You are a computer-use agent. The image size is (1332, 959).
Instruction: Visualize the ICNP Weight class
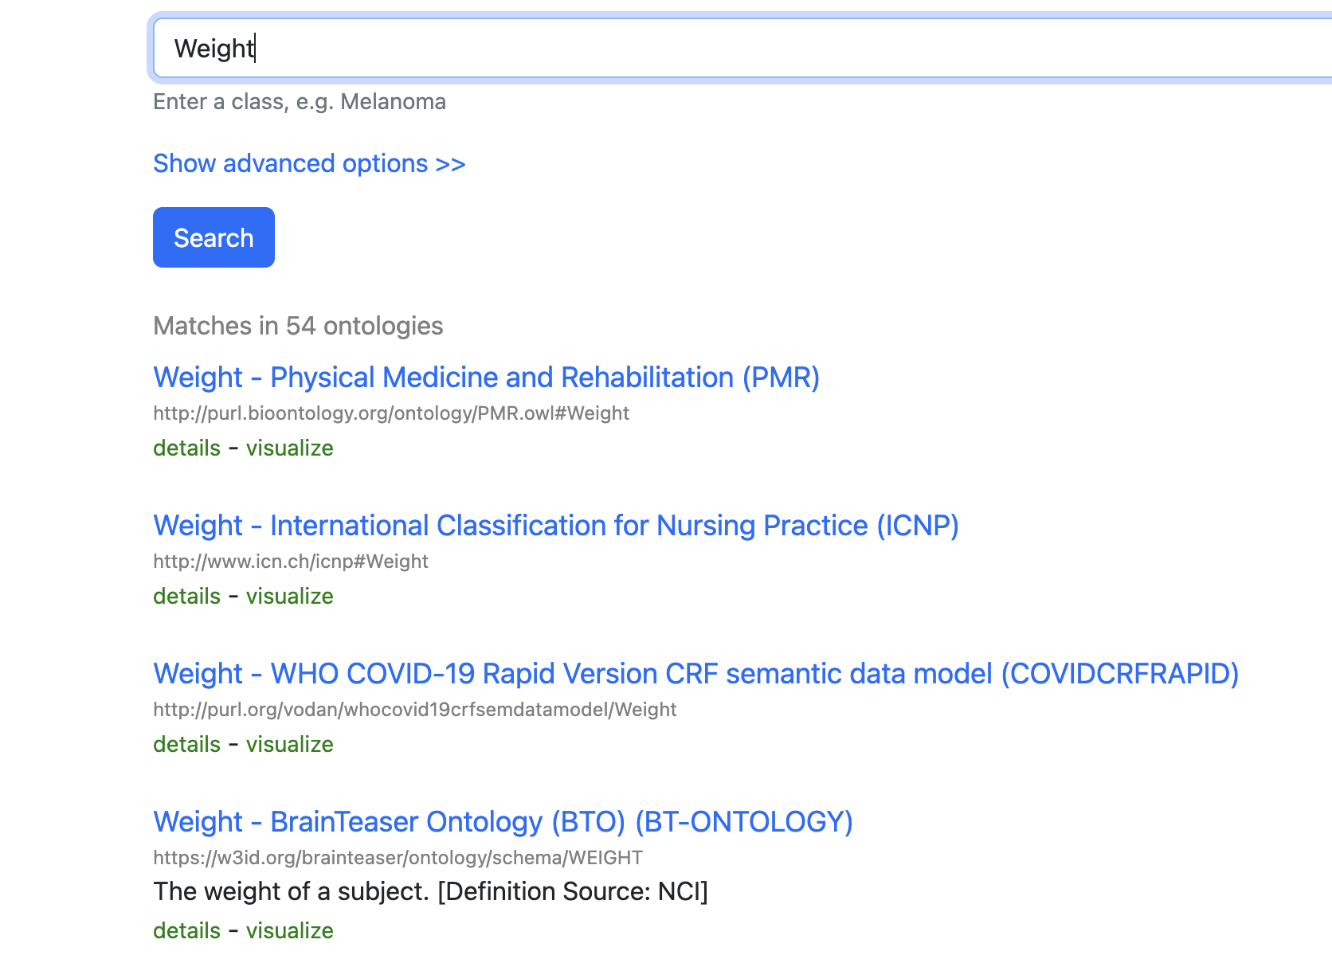pos(289,596)
